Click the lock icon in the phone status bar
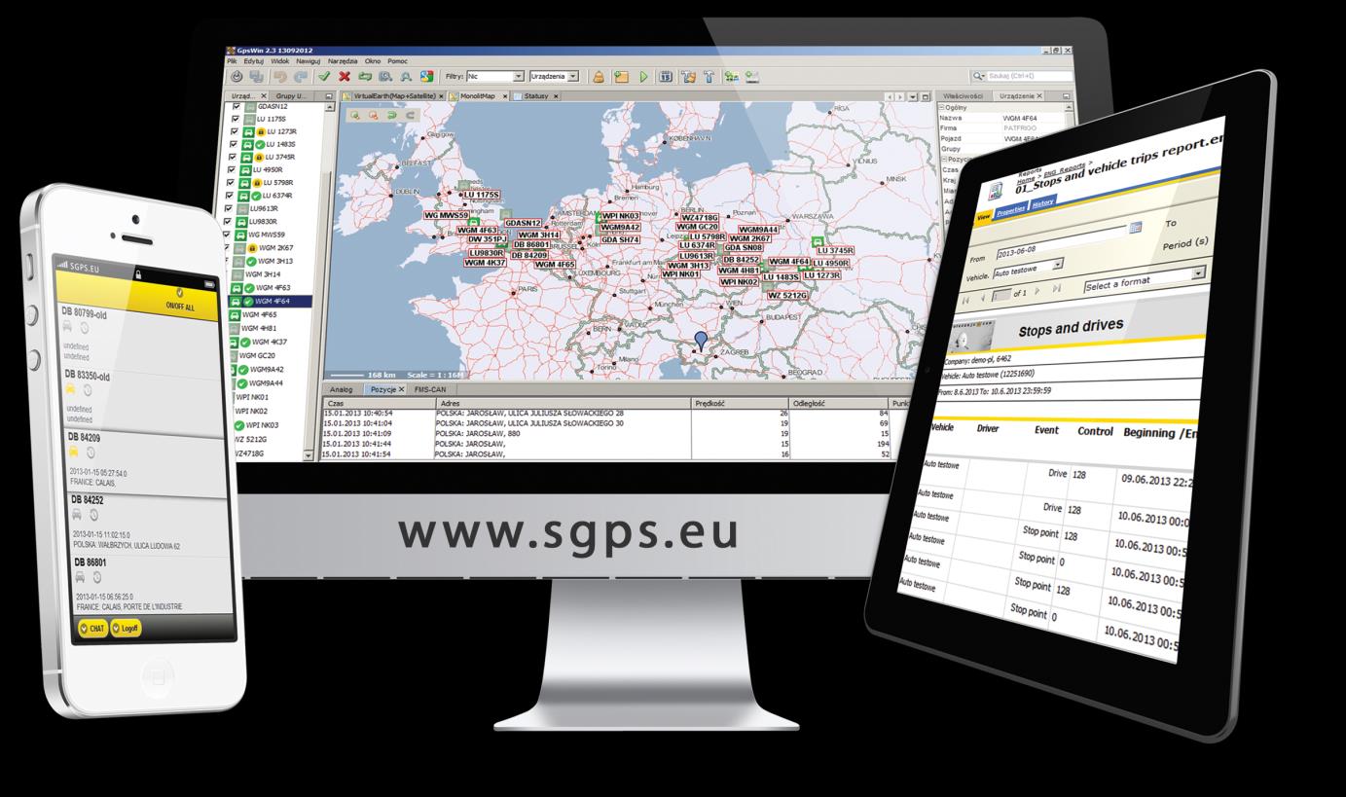 (x=139, y=275)
